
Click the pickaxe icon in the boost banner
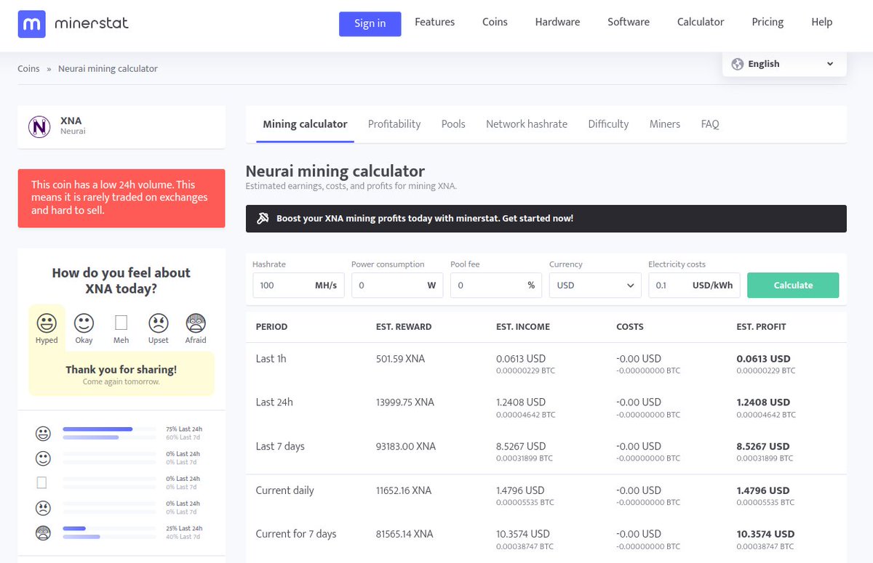tap(263, 218)
